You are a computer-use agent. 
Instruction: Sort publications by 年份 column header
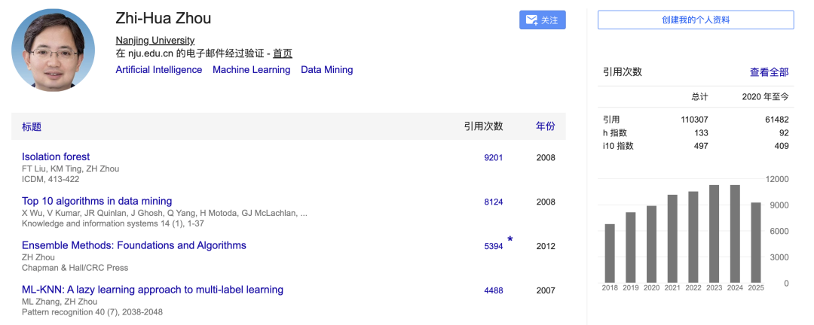tap(545, 126)
